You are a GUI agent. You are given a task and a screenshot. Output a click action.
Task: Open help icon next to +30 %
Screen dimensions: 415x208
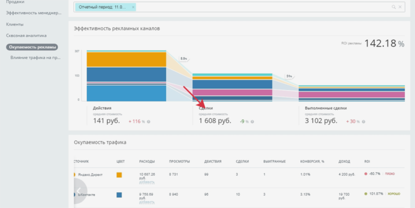pyautogui.click(x=363, y=122)
